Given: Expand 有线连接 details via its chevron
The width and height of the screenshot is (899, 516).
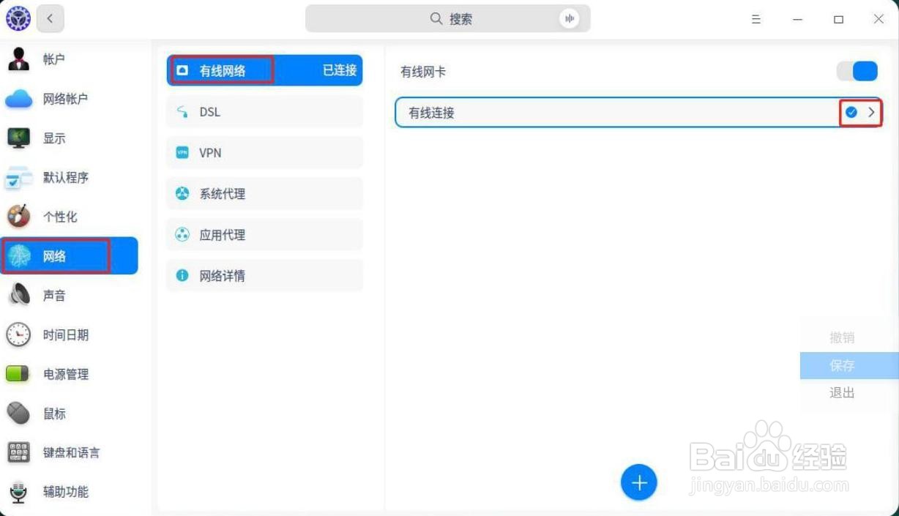Looking at the screenshot, I should point(871,112).
